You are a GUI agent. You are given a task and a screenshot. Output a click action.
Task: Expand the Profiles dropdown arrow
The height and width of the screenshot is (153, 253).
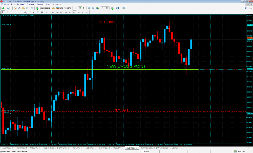[x=11, y=8]
